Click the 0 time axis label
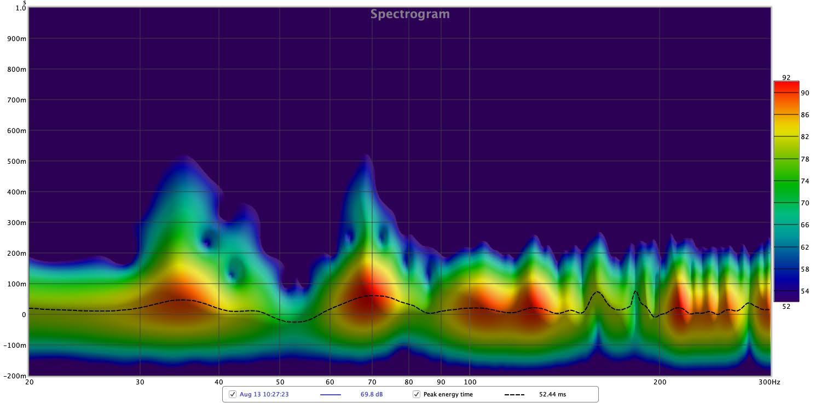 (24, 315)
